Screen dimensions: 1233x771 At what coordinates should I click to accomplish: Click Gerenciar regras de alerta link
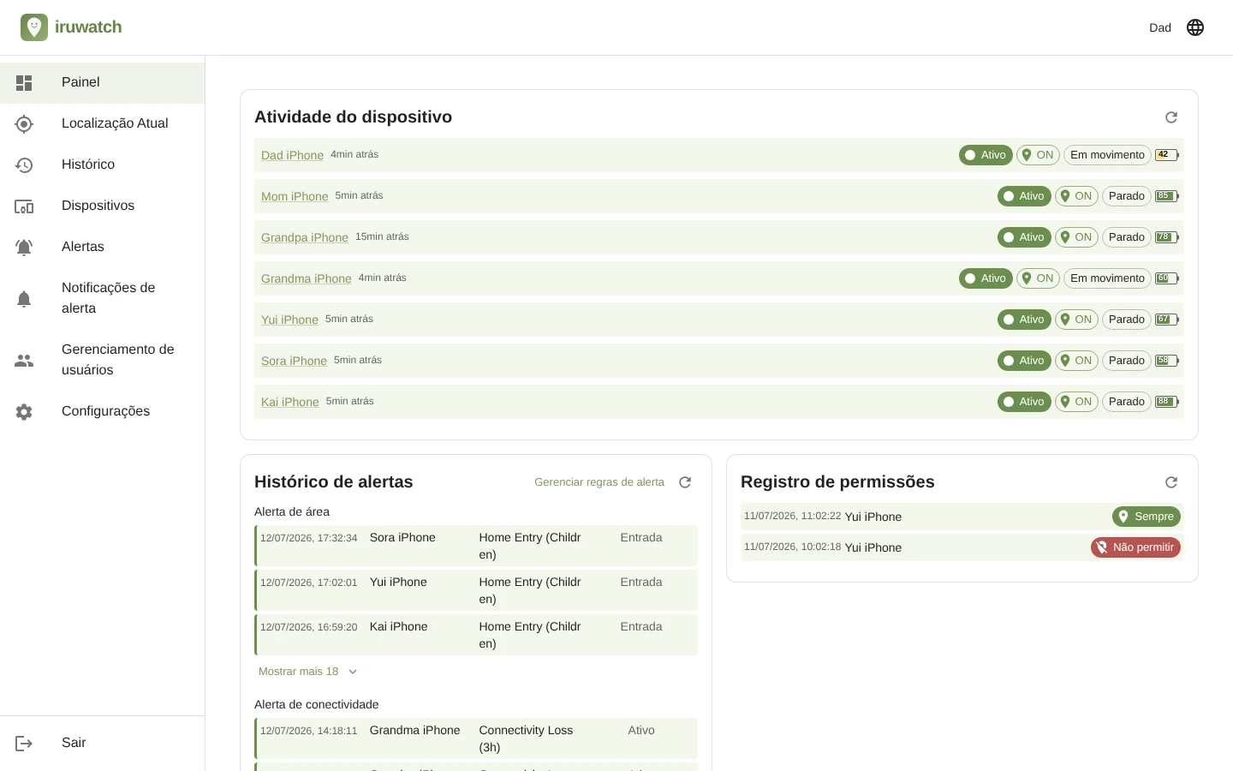[599, 482]
